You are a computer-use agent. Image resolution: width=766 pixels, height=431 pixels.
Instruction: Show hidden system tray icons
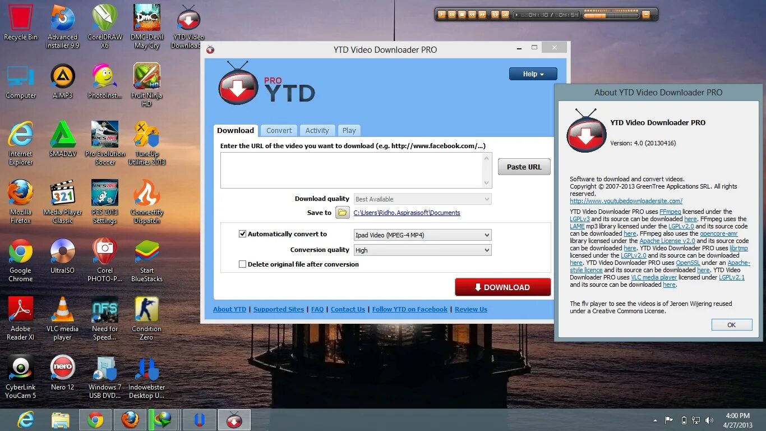[655, 420]
